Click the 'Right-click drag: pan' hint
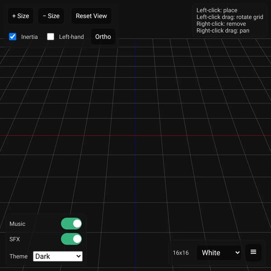This screenshot has width=271, height=271. (223, 31)
